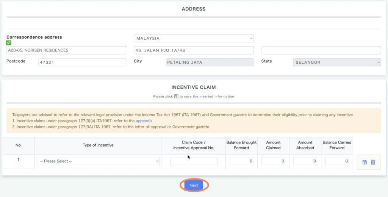Viewport: 388px width, 197px height.
Task: Click the save icon in the instruction text
Action: [x=176, y=96]
